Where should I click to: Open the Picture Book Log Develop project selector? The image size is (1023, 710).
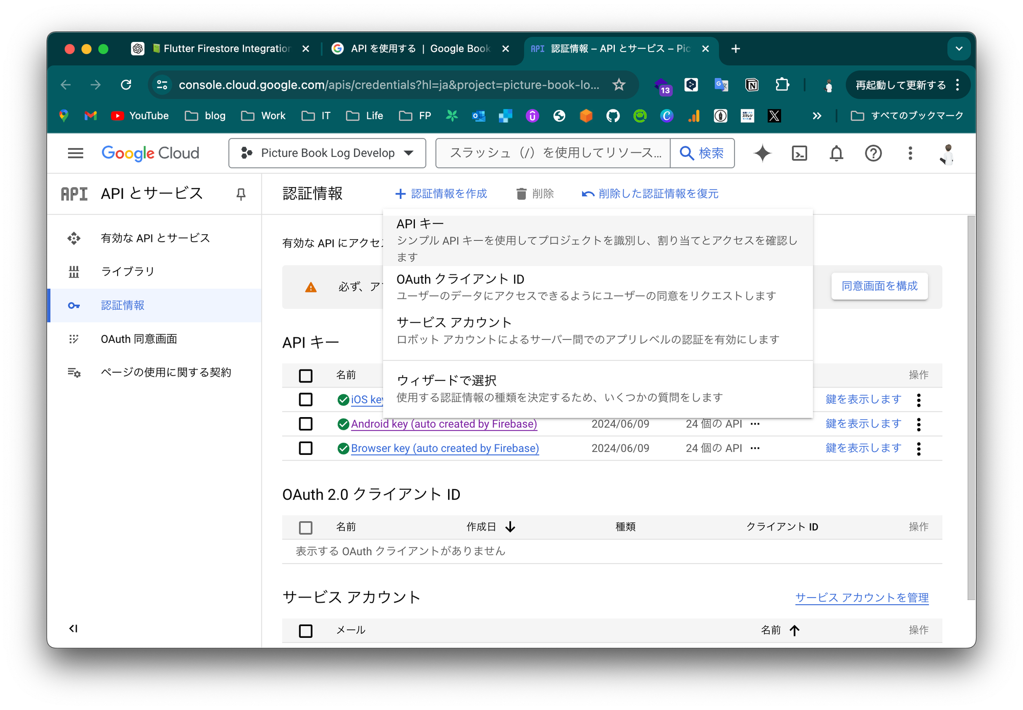(x=327, y=153)
